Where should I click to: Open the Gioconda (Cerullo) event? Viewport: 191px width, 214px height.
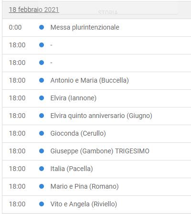point(78,133)
